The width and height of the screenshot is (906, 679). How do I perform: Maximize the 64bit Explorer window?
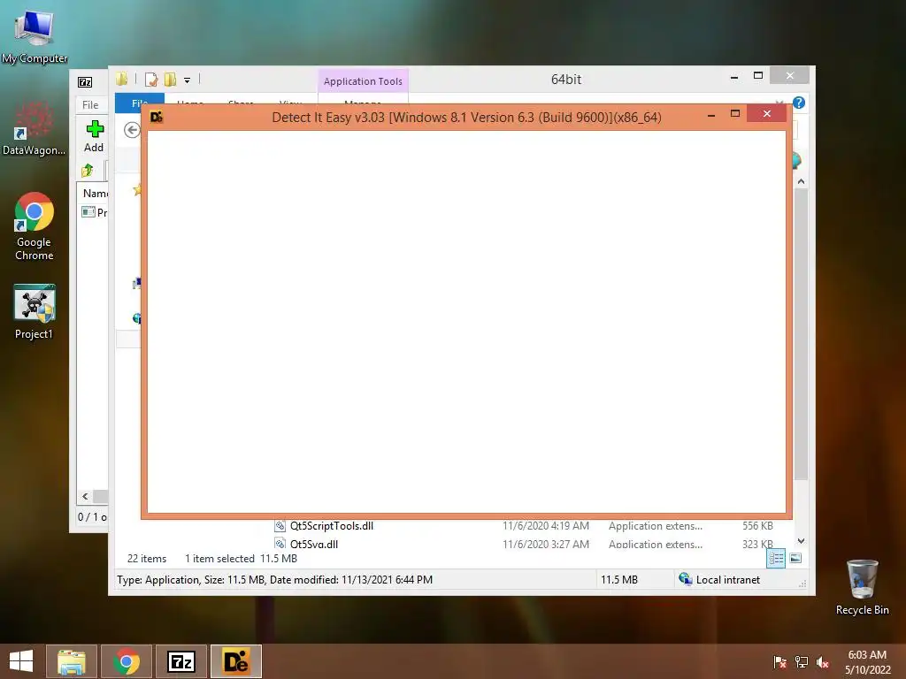(x=758, y=76)
